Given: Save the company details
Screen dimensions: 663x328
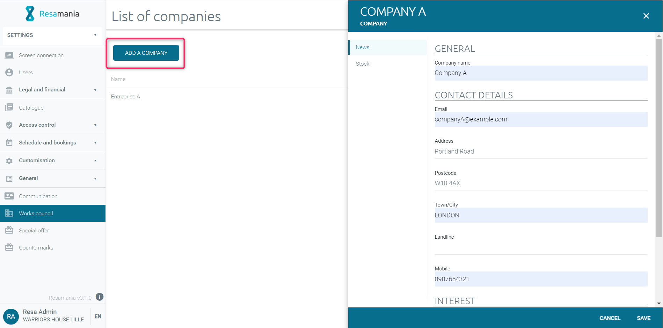Looking at the screenshot, I should [643, 318].
